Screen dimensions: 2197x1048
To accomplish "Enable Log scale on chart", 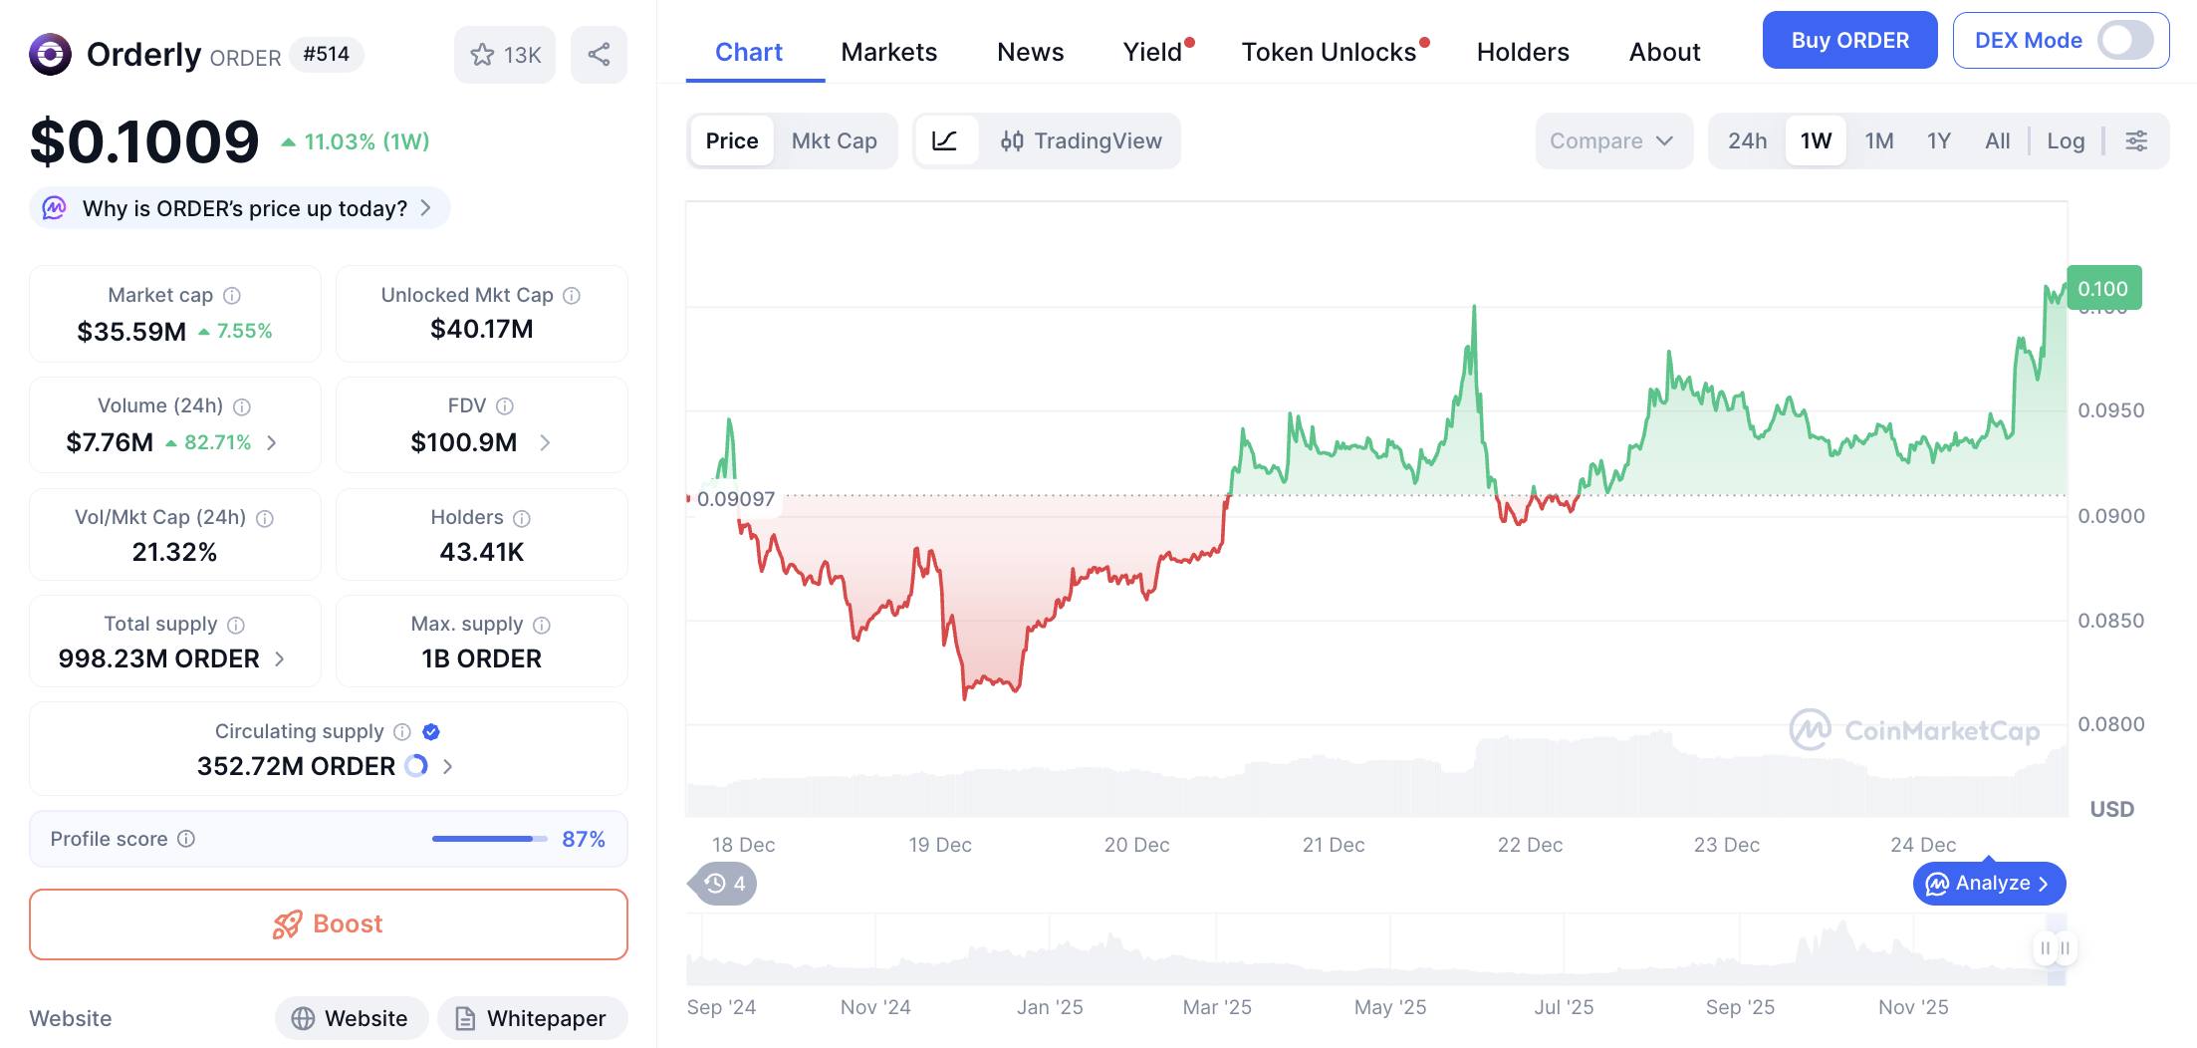I will click(x=2065, y=140).
